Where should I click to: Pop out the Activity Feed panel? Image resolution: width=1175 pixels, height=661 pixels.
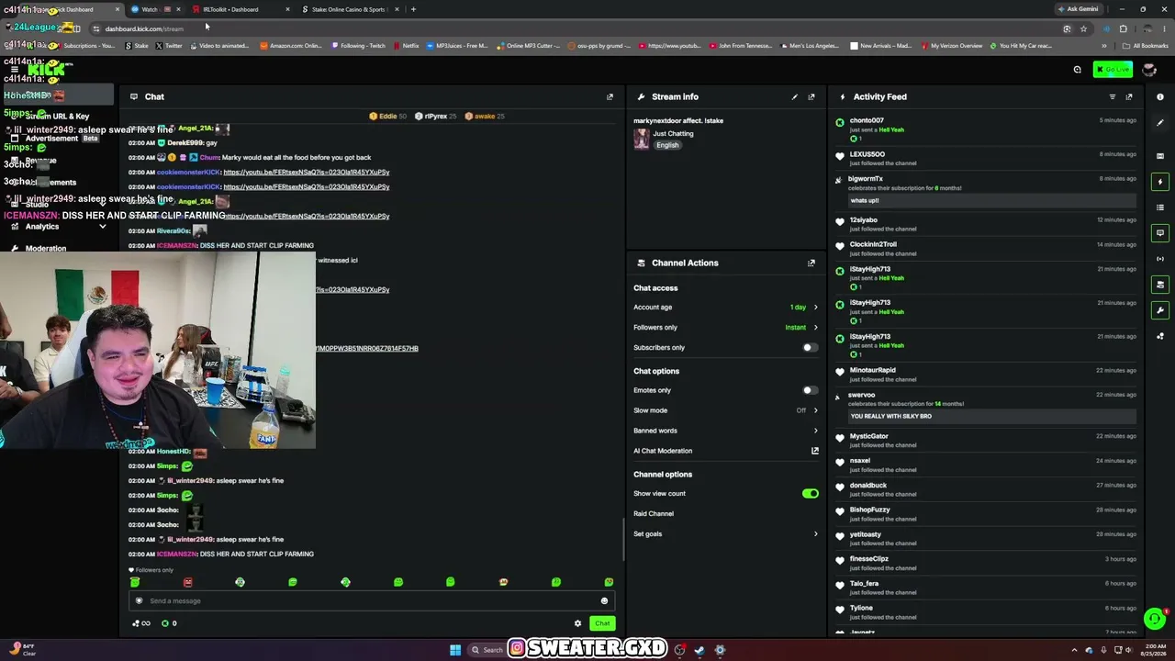click(x=1129, y=96)
